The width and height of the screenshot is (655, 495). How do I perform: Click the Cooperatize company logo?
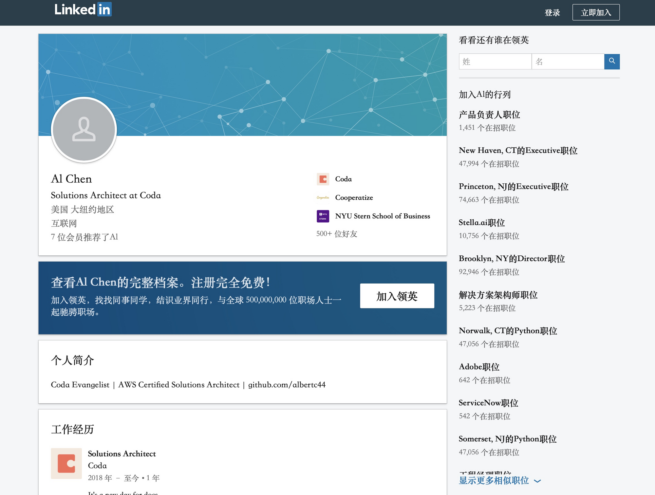(323, 197)
